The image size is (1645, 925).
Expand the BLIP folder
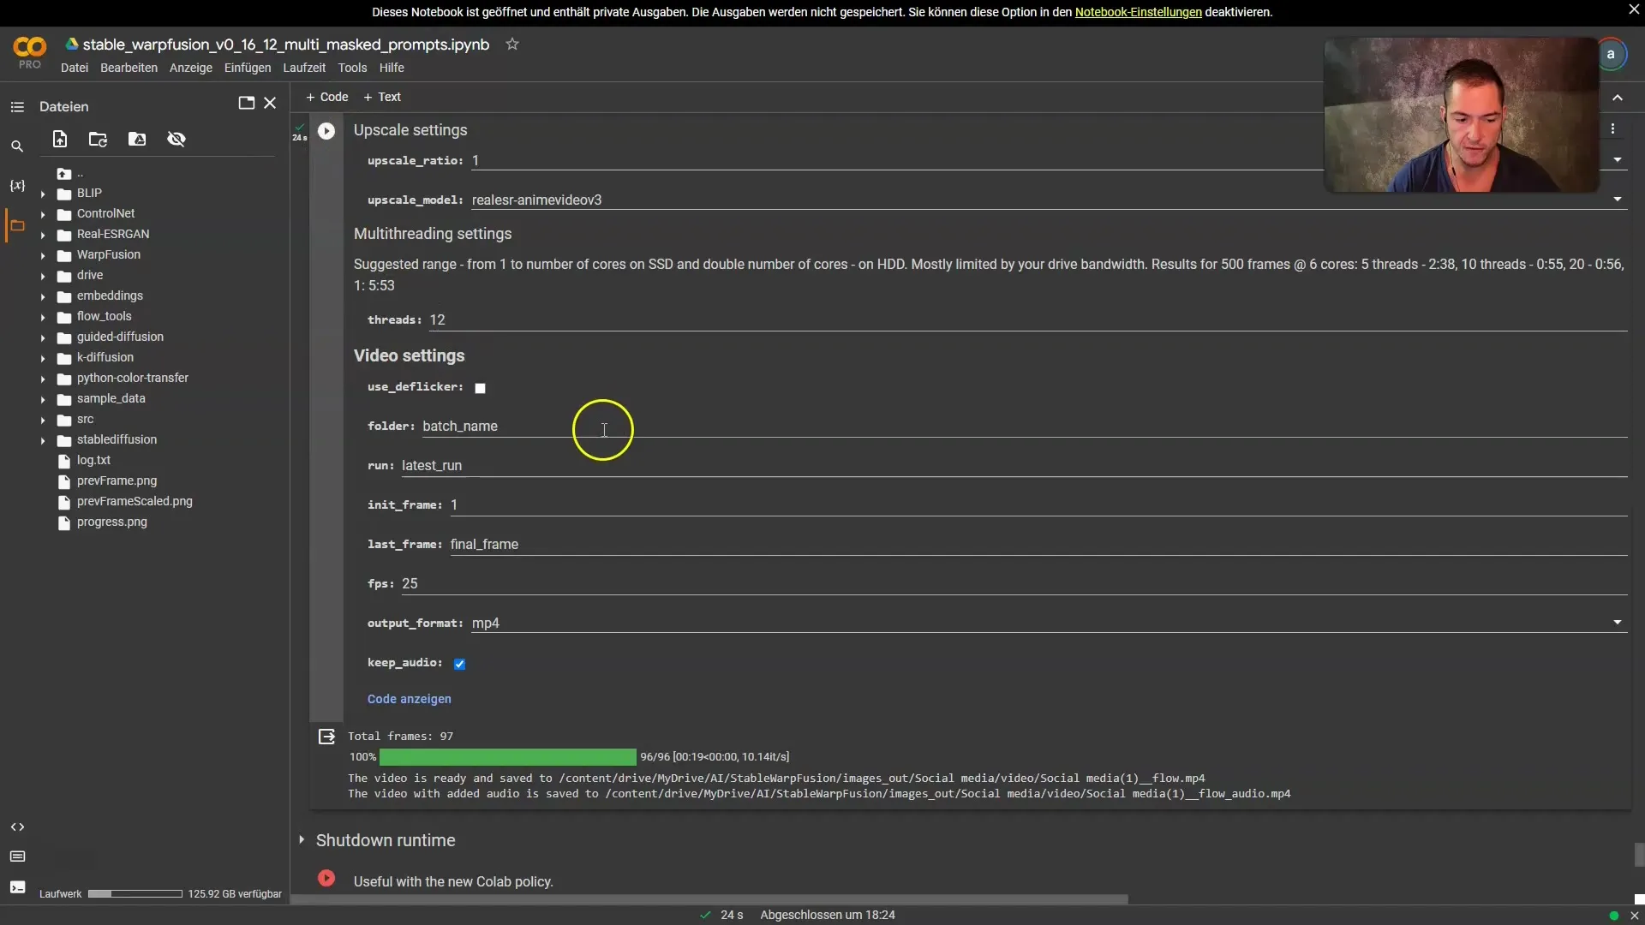[x=43, y=194]
